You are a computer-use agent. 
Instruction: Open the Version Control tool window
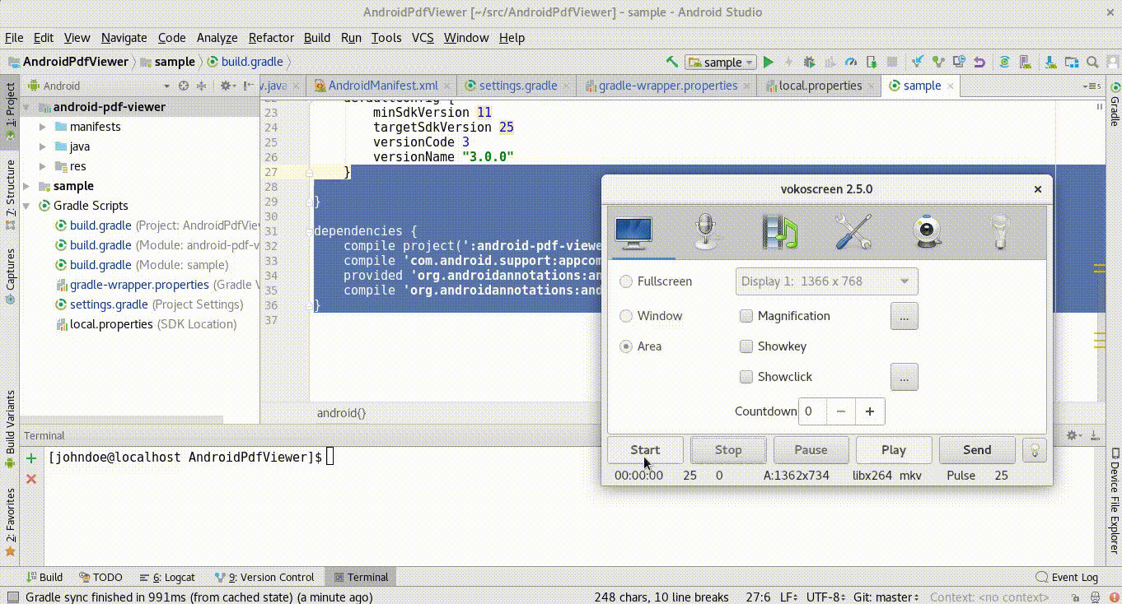264,578
